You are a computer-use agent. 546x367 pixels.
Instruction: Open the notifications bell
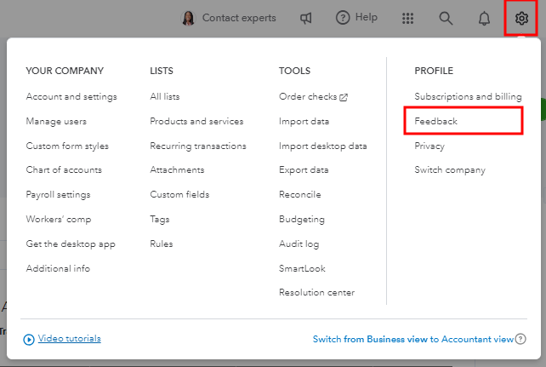pyautogui.click(x=484, y=18)
